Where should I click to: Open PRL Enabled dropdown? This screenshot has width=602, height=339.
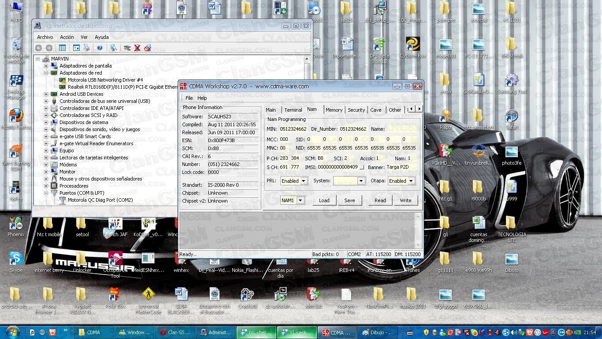303,181
